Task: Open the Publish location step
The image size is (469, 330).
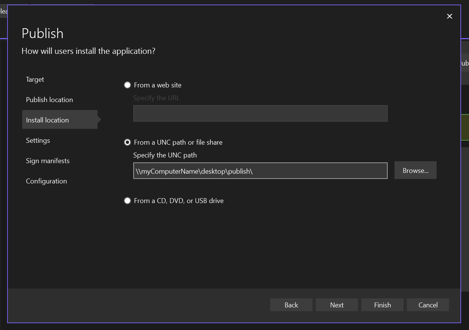Action: pyautogui.click(x=49, y=99)
